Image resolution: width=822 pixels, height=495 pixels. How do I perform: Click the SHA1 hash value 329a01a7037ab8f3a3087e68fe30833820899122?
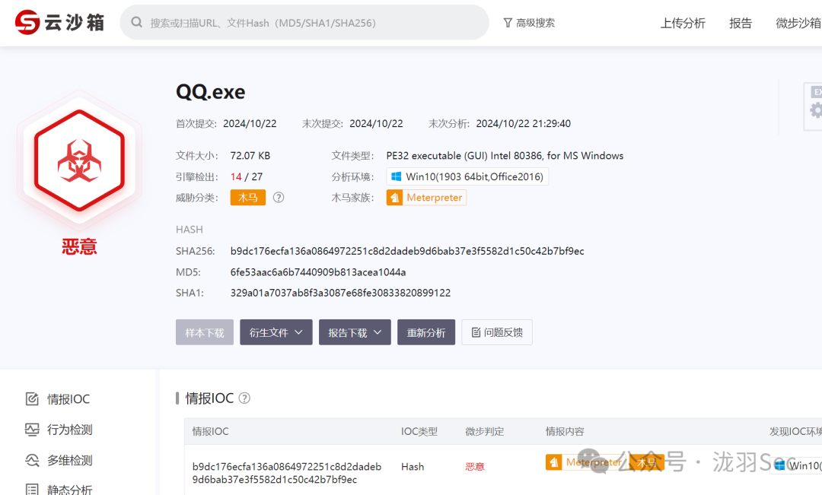pyautogui.click(x=341, y=293)
